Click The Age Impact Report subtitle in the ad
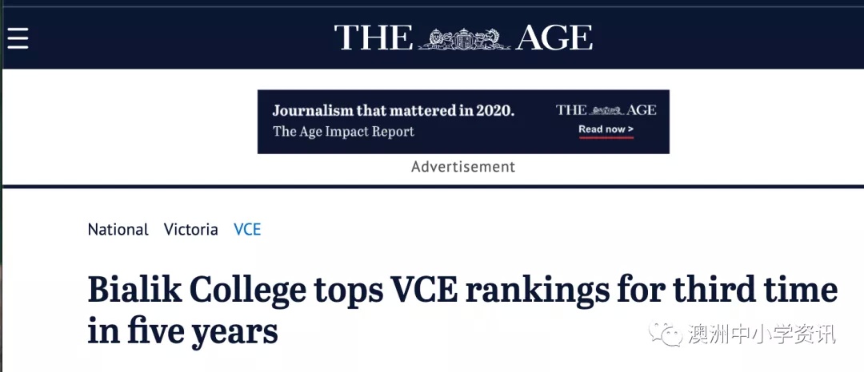This screenshot has width=864, height=372. 343,132
